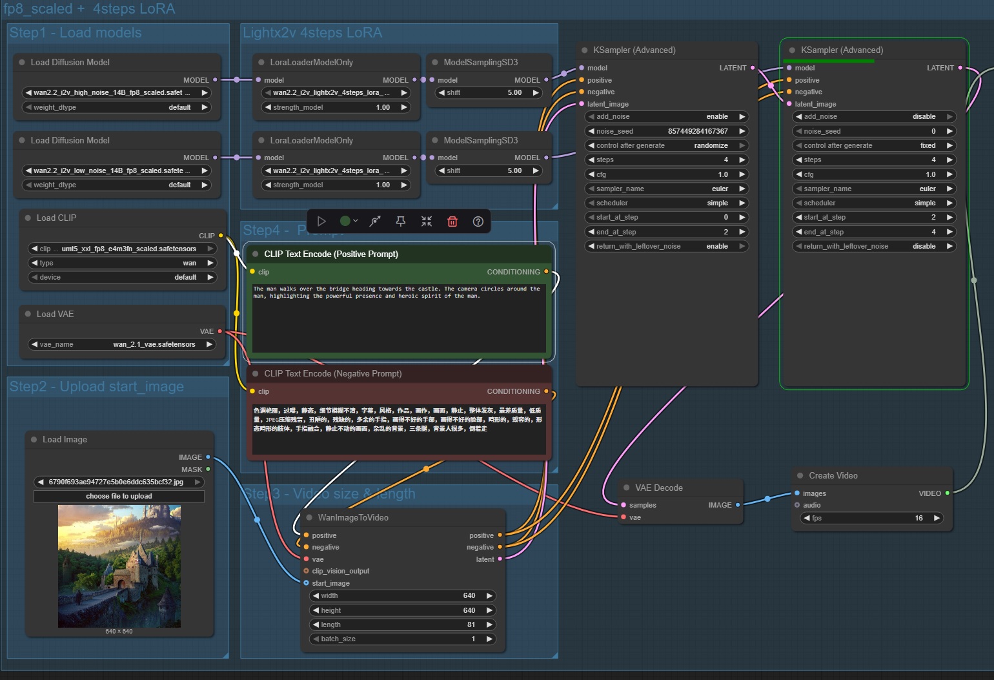Toggle collapse dot of Load VAE node
994x680 pixels.
[28, 314]
